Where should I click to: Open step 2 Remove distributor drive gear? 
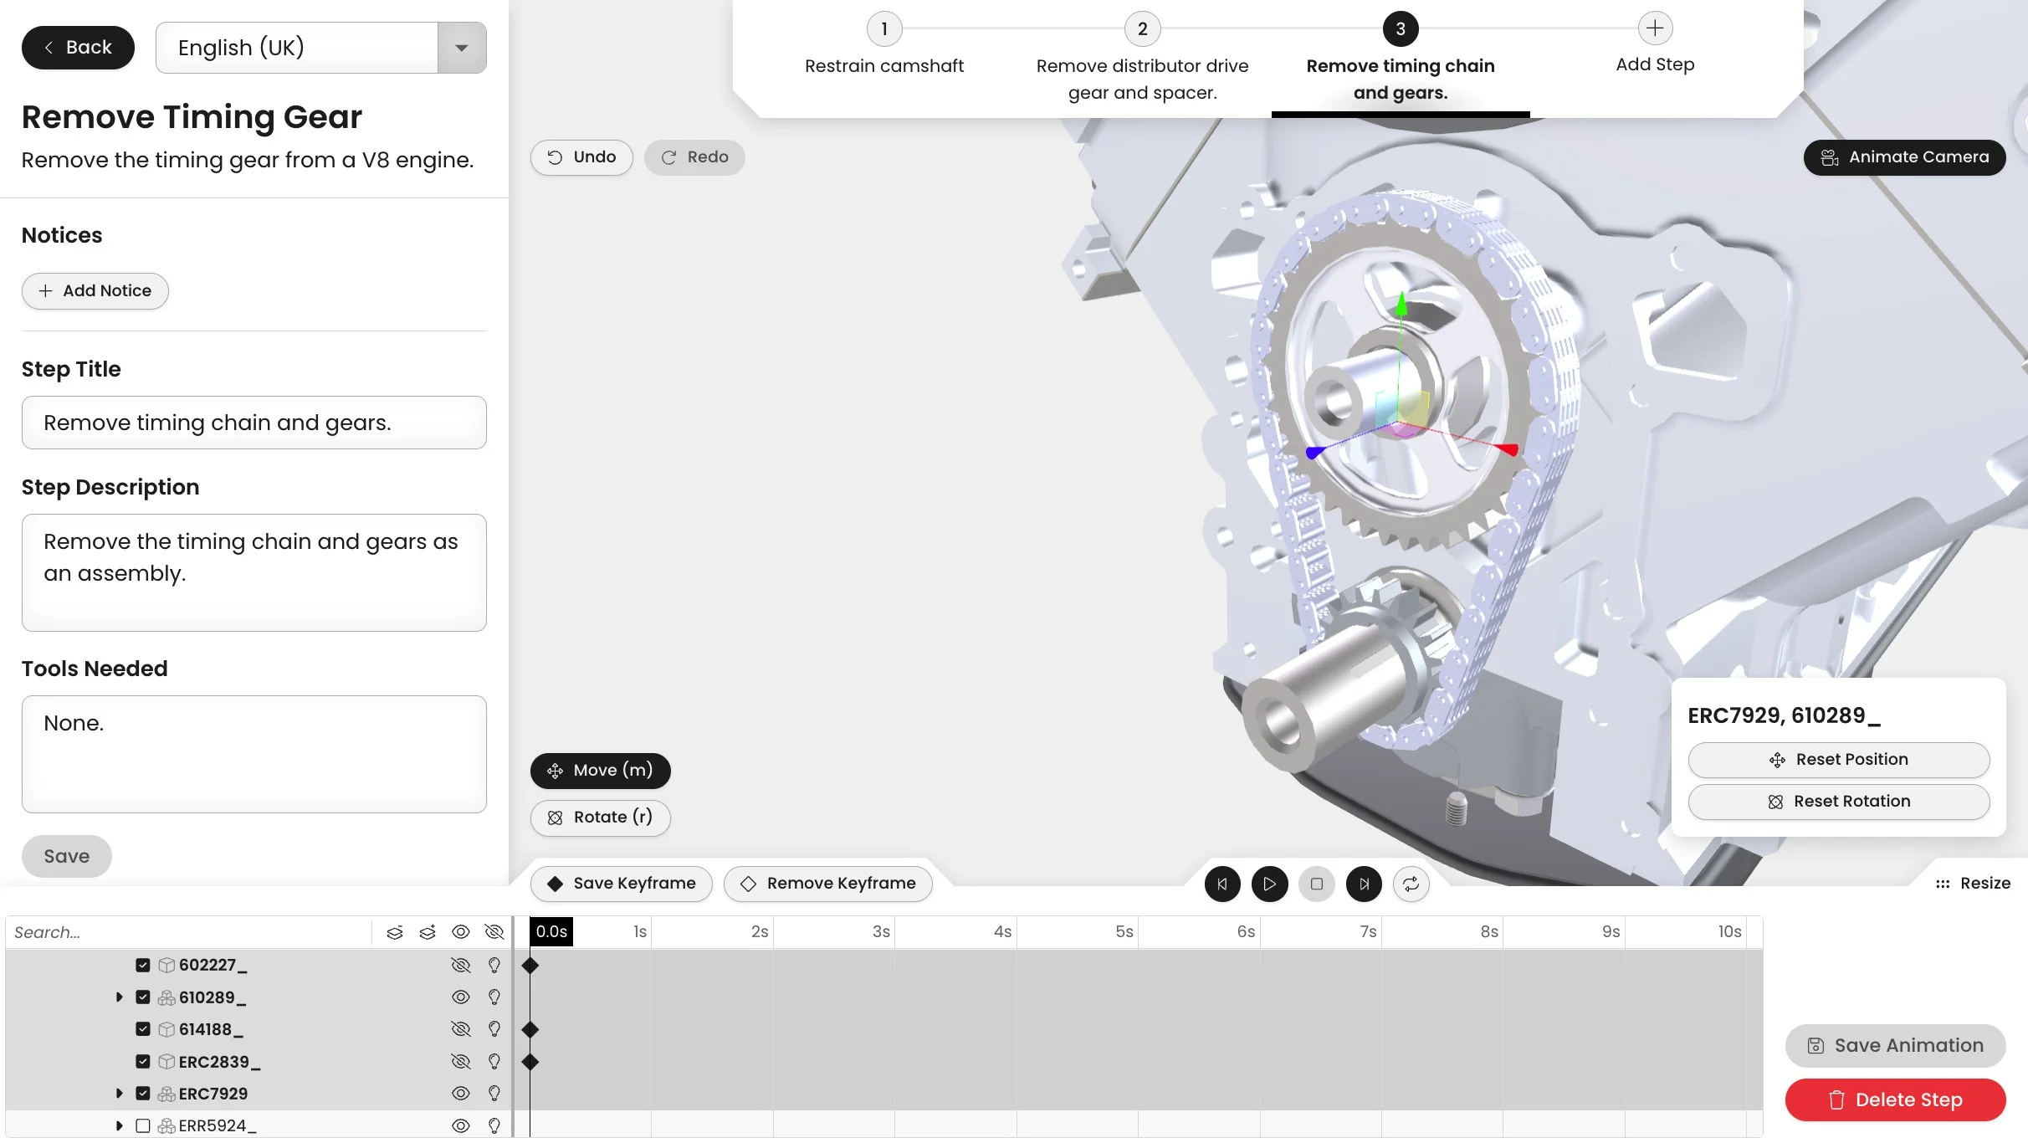tap(1142, 30)
